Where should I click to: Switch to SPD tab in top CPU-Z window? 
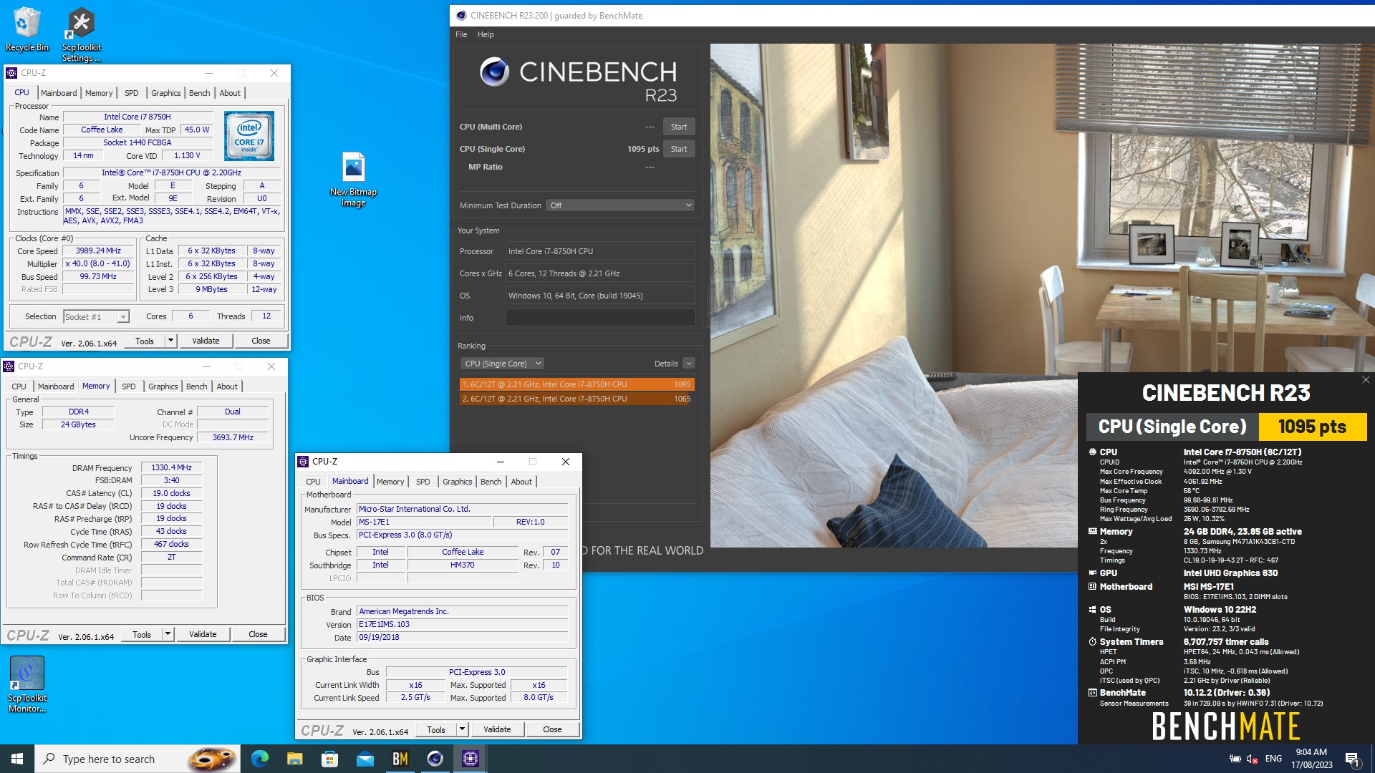tap(132, 93)
